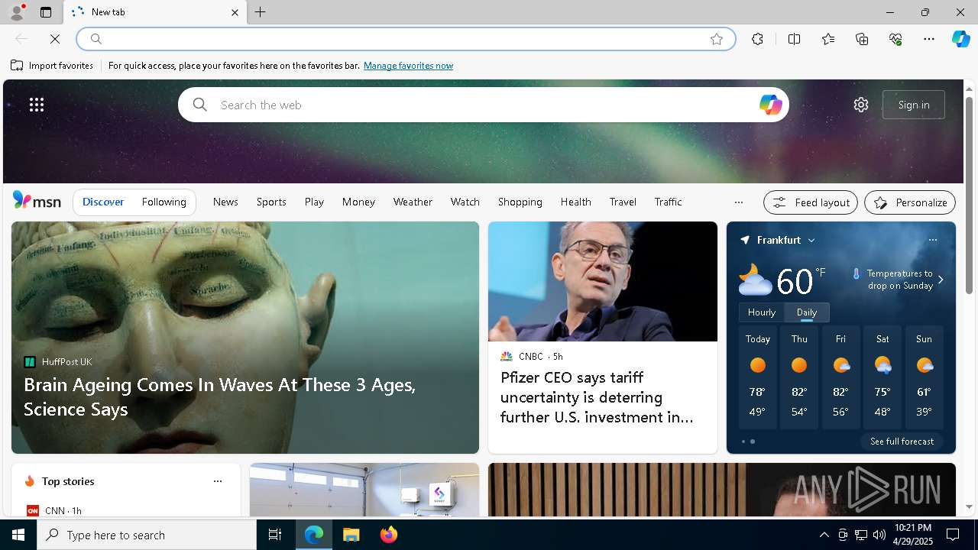Expand more navigation categories ellipsis
This screenshot has width=978, height=550.
click(738, 202)
